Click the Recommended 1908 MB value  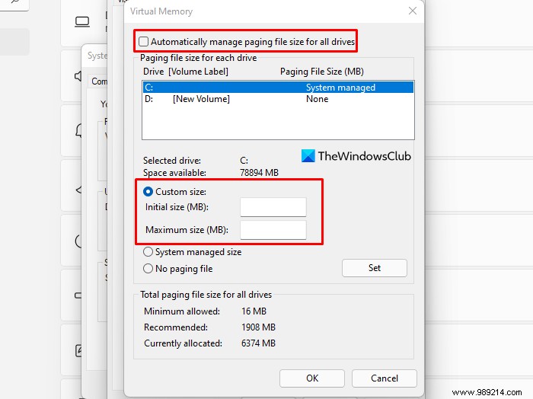[258, 327]
